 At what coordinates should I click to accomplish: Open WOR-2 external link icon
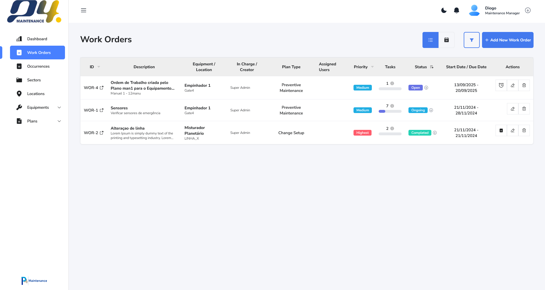point(102,133)
